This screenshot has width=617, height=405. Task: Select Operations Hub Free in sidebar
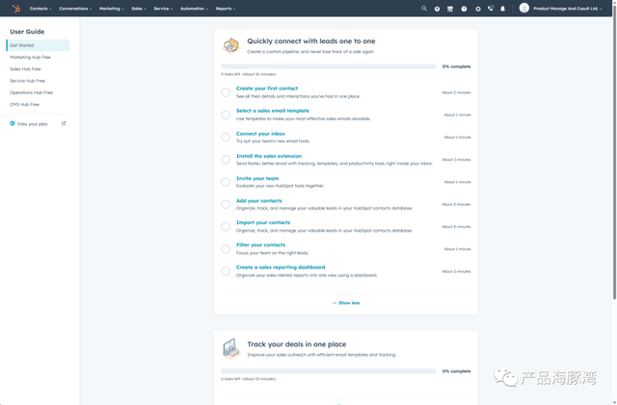31,92
